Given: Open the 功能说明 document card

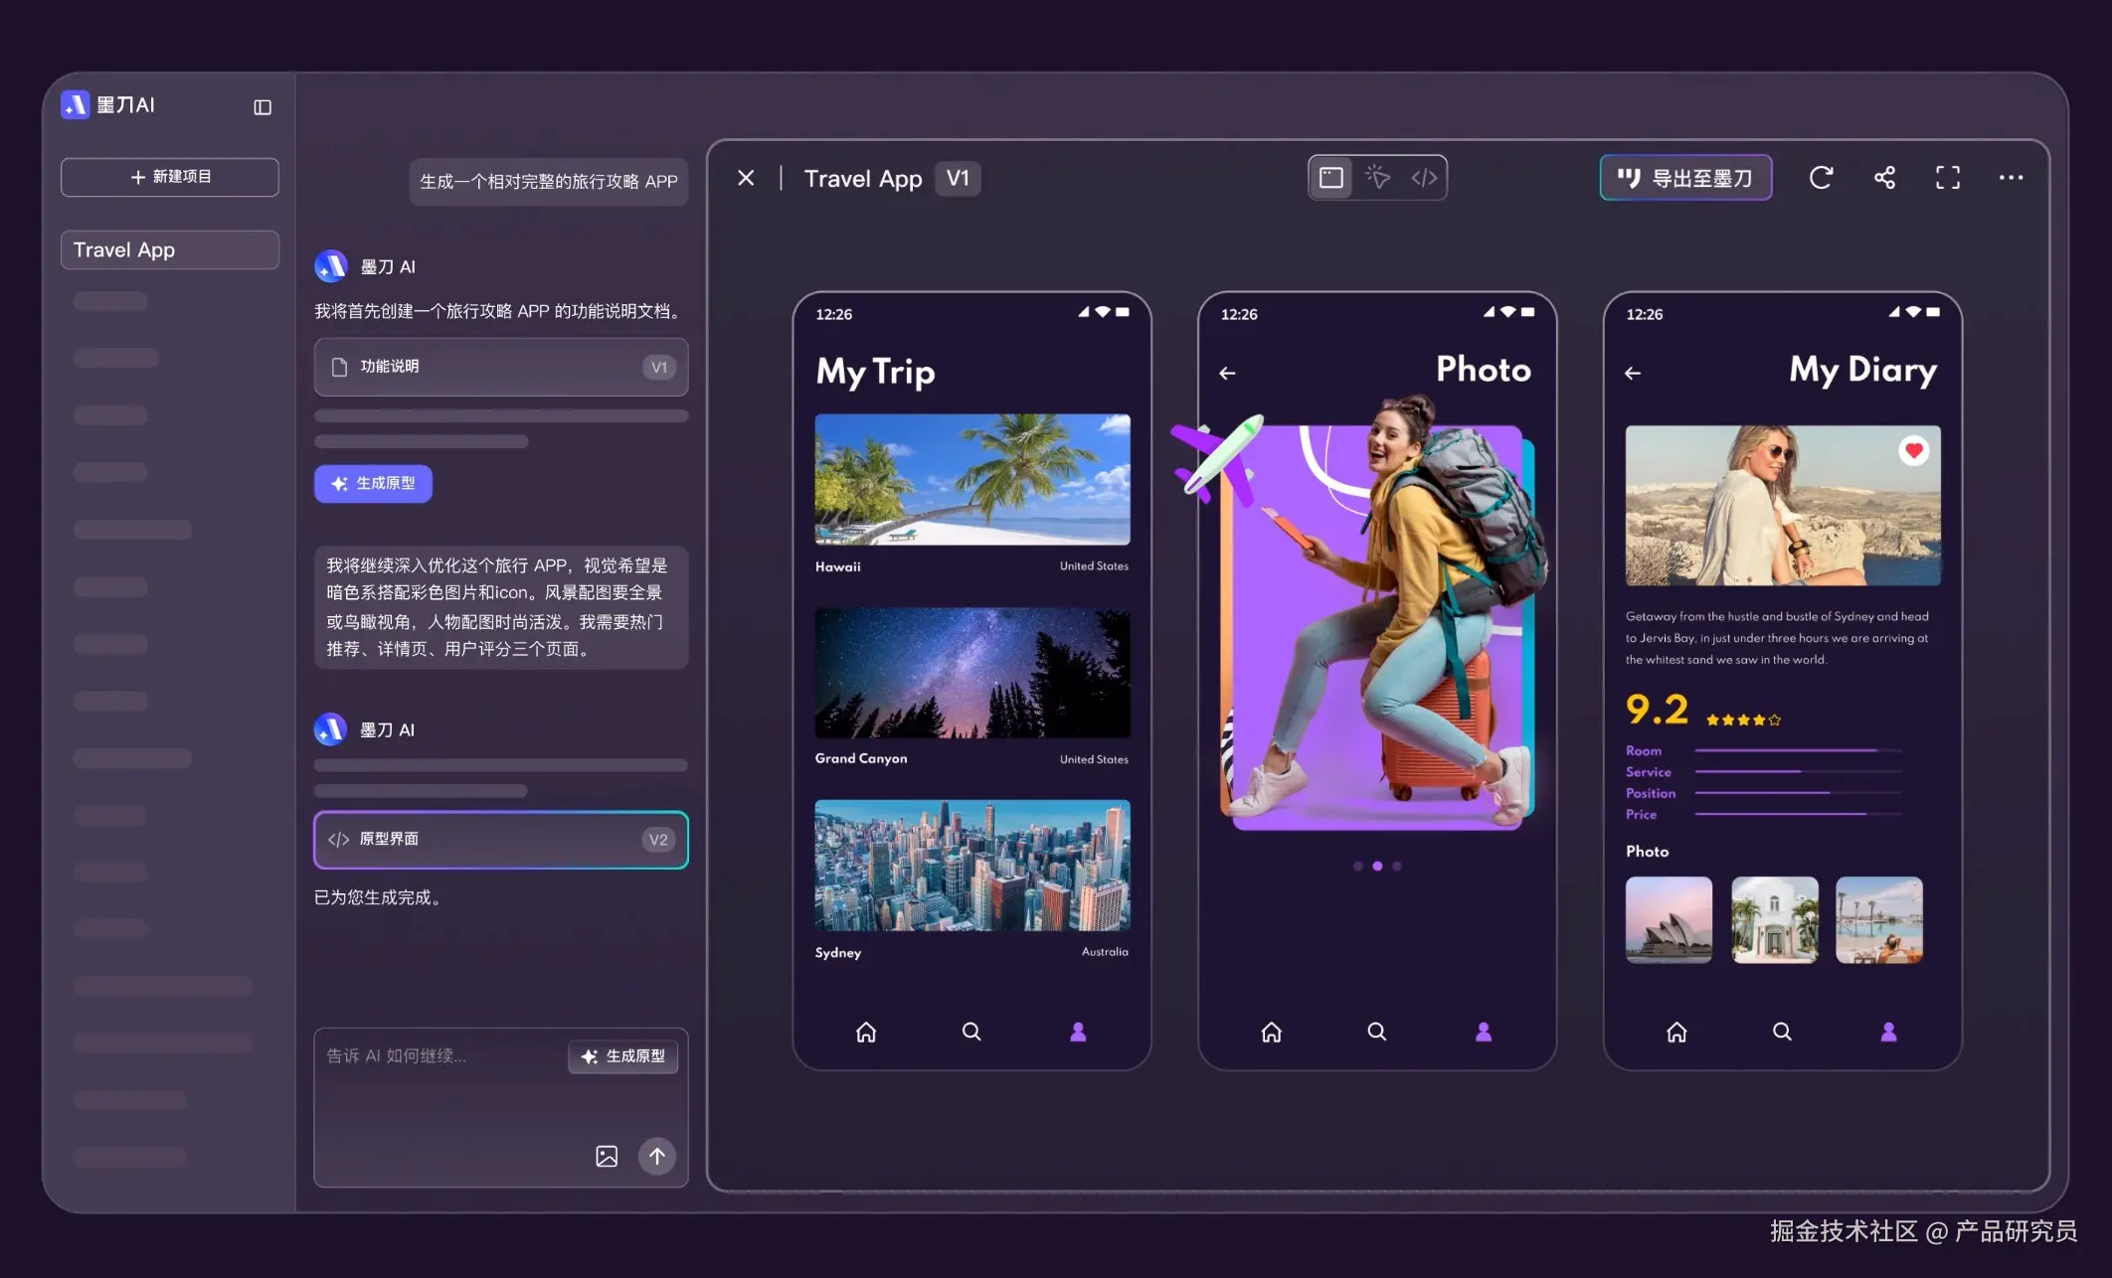Looking at the screenshot, I should pos(500,367).
